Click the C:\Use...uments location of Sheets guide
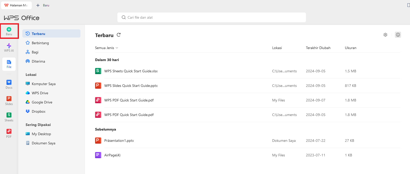The height and width of the screenshot is (174, 410). pyautogui.click(x=284, y=71)
